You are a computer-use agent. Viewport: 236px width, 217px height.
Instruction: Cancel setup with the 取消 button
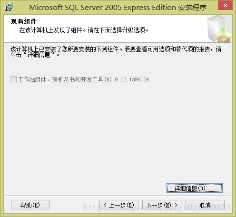[205, 205]
